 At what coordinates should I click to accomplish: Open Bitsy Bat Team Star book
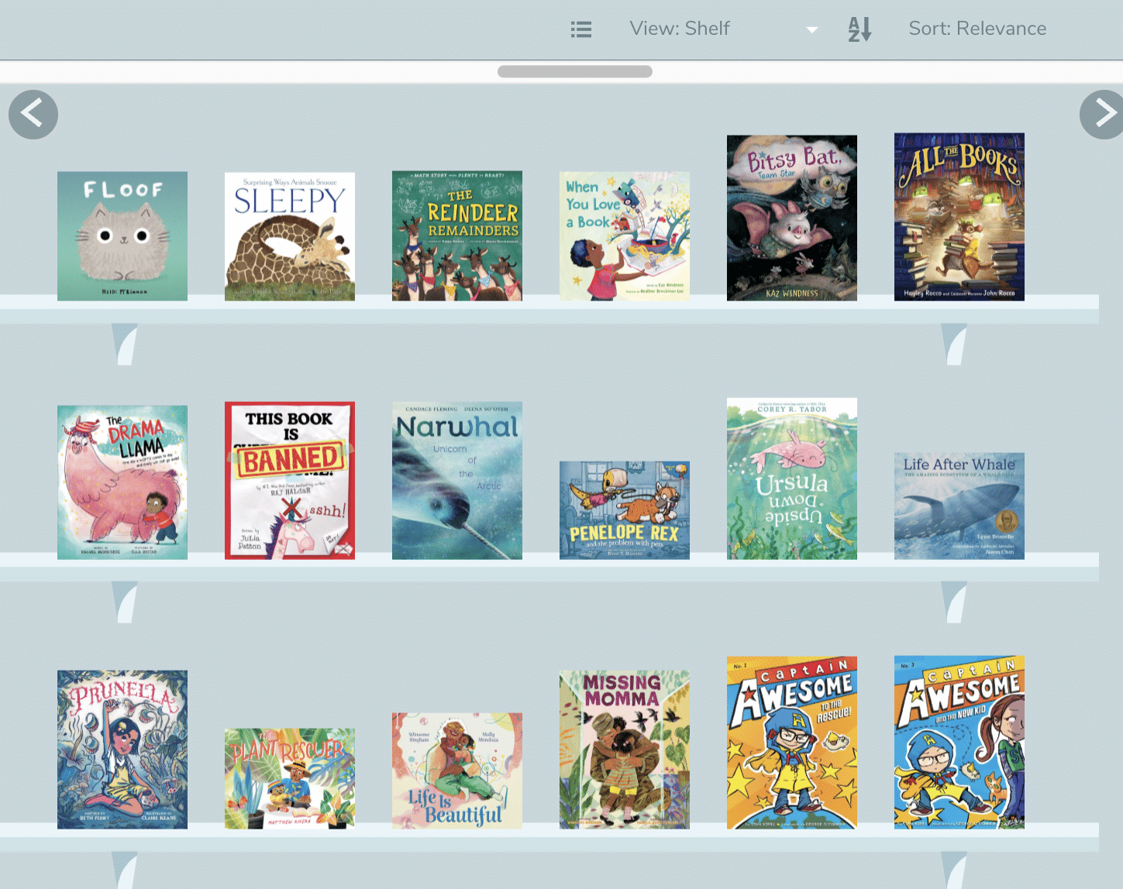(792, 218)
